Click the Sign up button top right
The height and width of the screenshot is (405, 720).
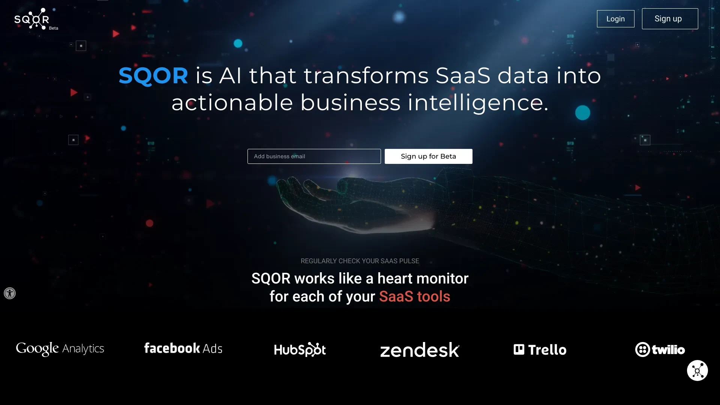coord(668,18)
